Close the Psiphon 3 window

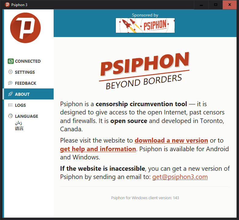(x=230, y=5)
